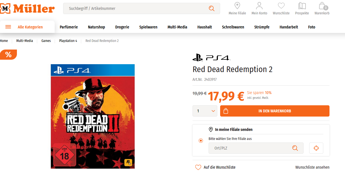
Task: Click the store search magnifier icon
Action: point(295,148)
